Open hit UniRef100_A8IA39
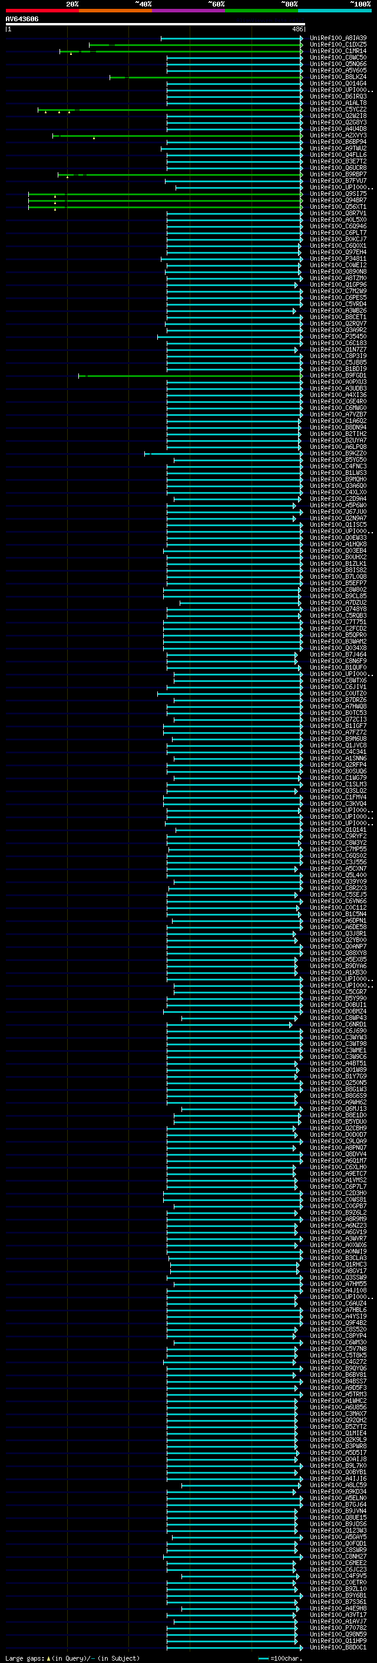377x1663 pixels. point(338,38)
